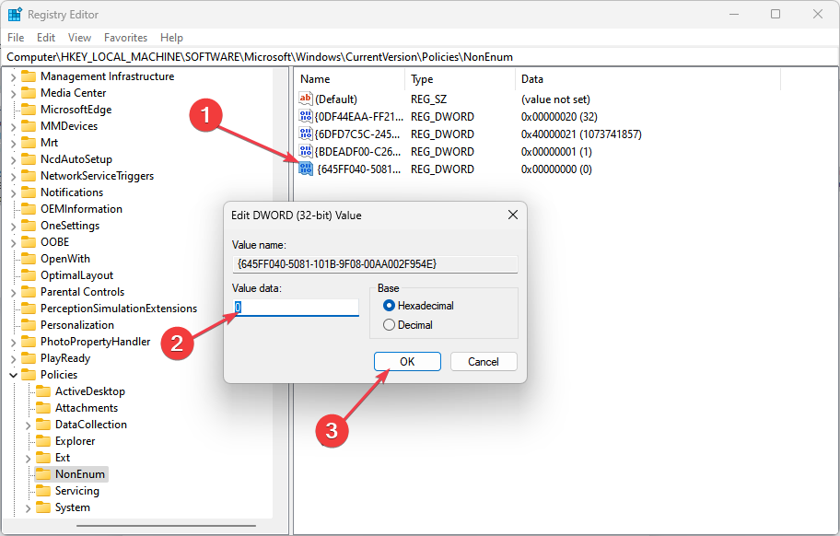Expand the System key
The image size is (840, 536).
pyautogui.click(x=28, y=508)
